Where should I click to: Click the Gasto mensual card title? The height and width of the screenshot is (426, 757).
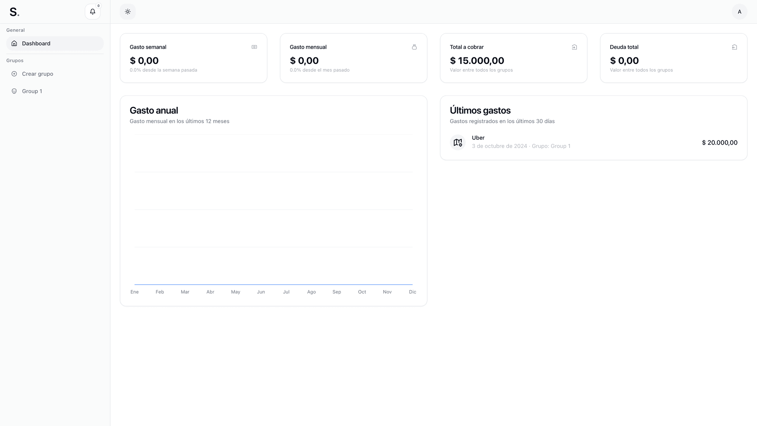point(308,47)
